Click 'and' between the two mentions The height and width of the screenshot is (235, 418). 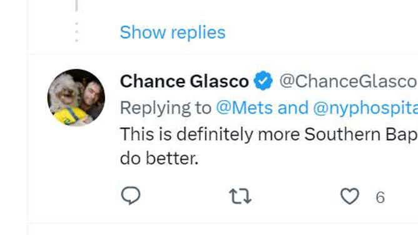[293, 107]
